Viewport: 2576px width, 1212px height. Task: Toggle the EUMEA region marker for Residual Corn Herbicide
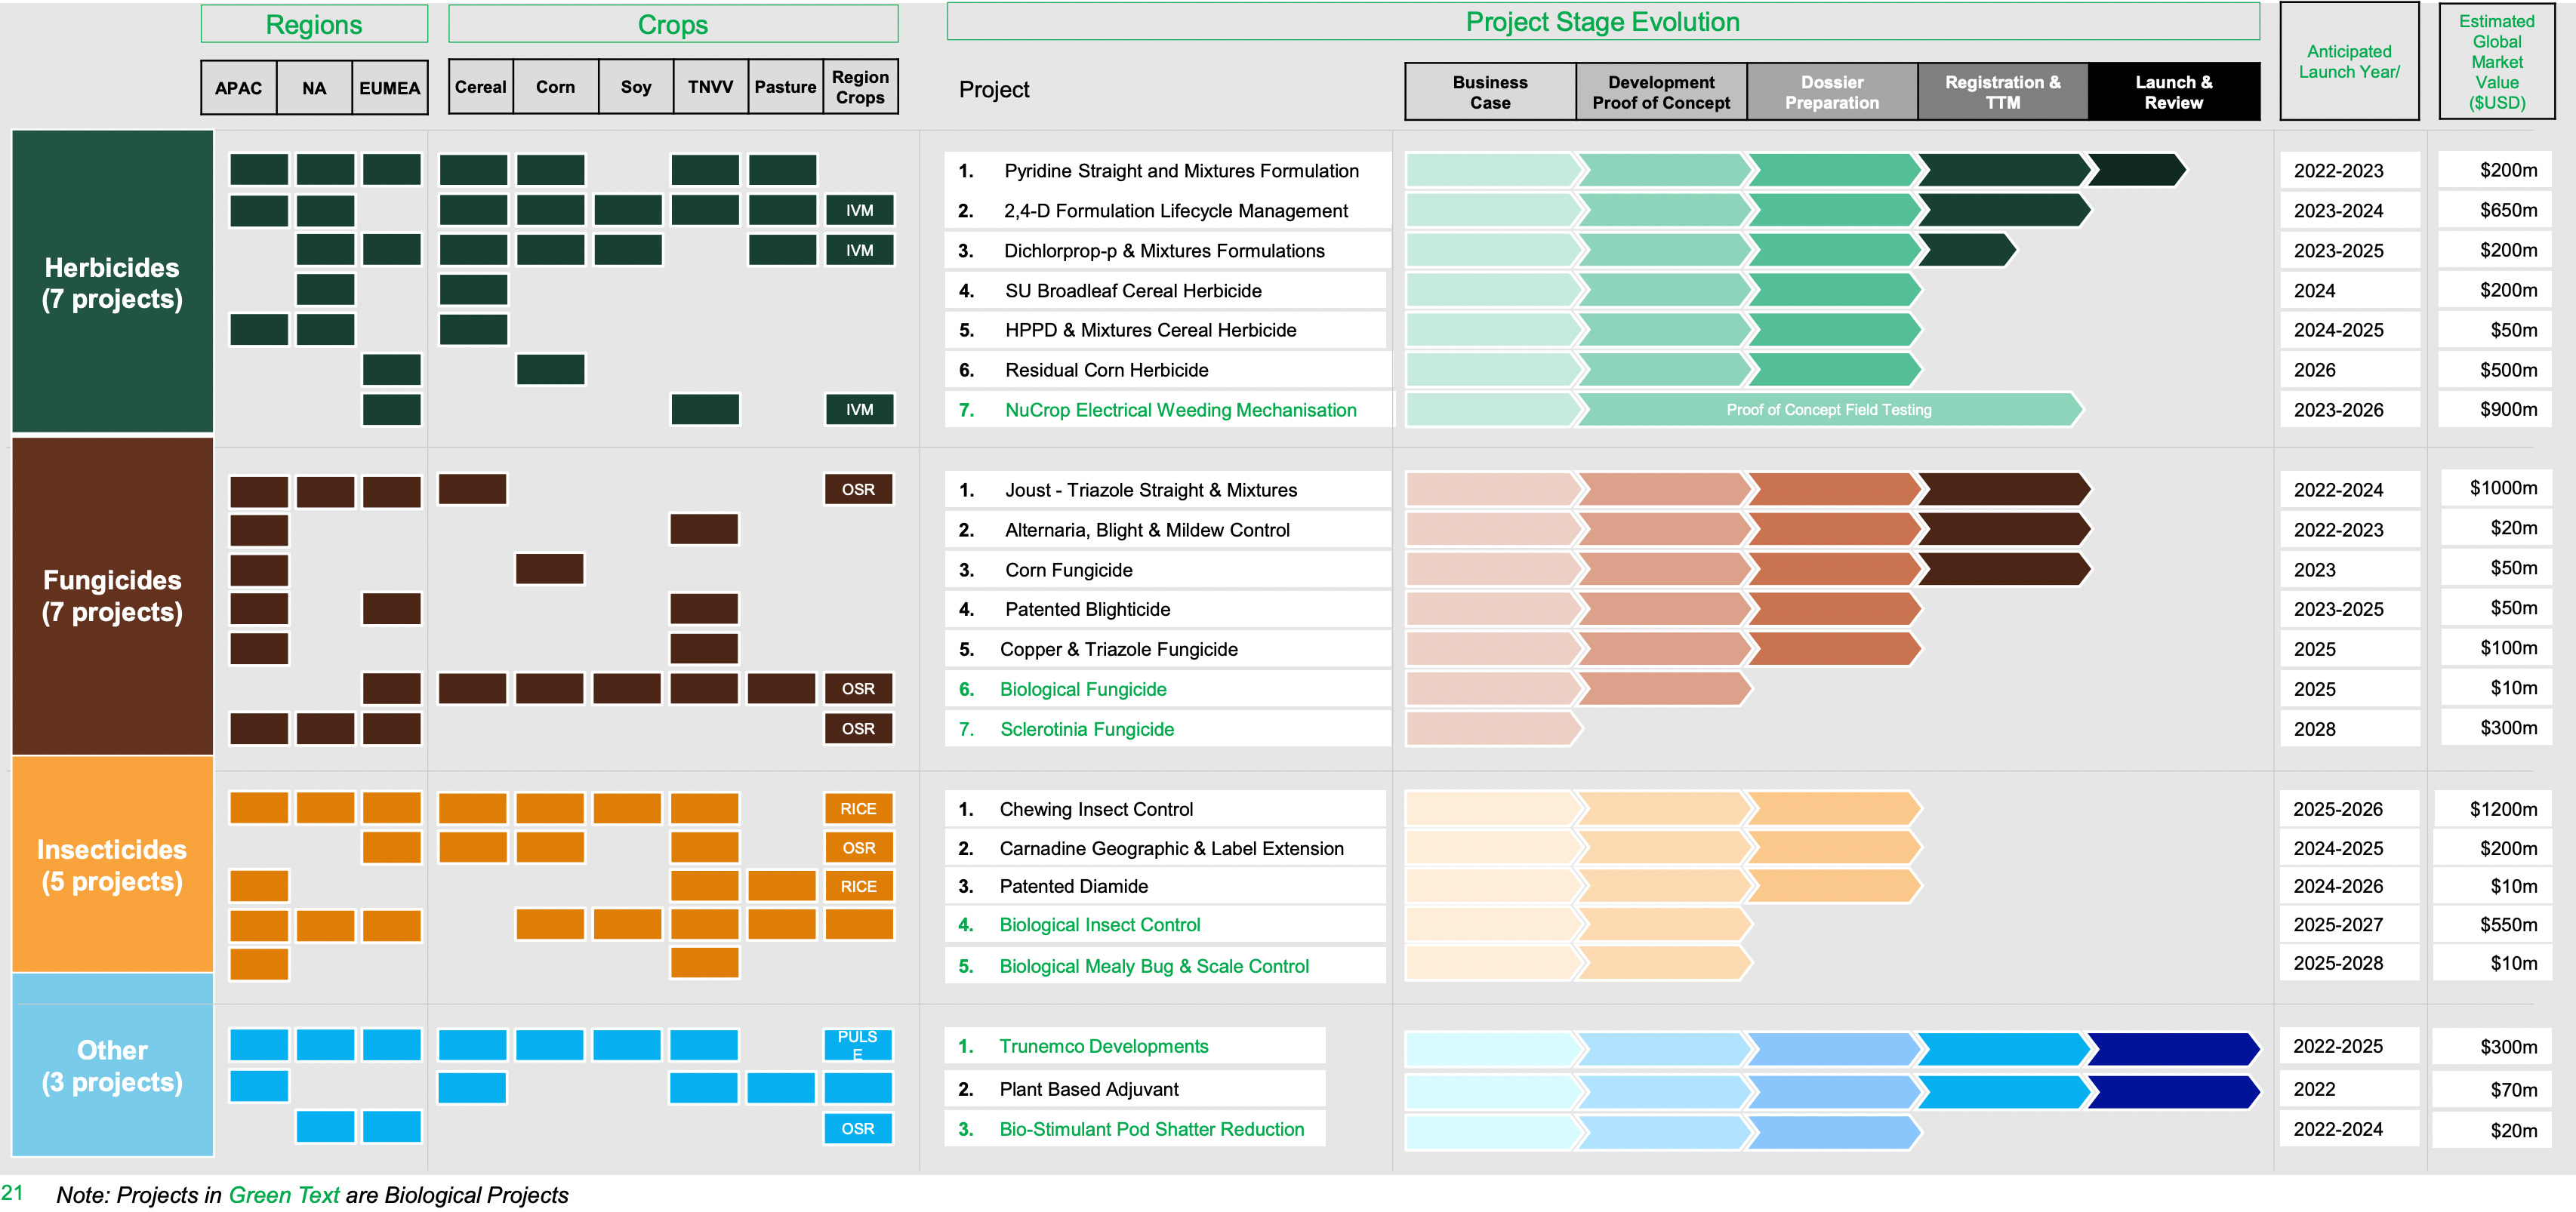point(392,370)
